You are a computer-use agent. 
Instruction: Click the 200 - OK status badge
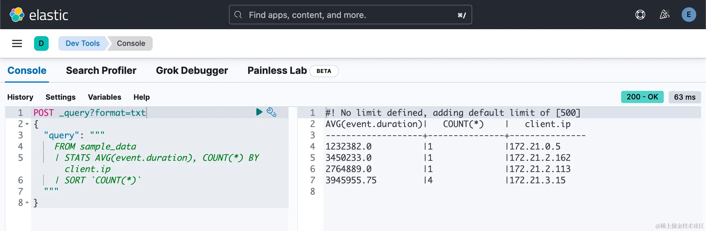[x=642, y=97]
